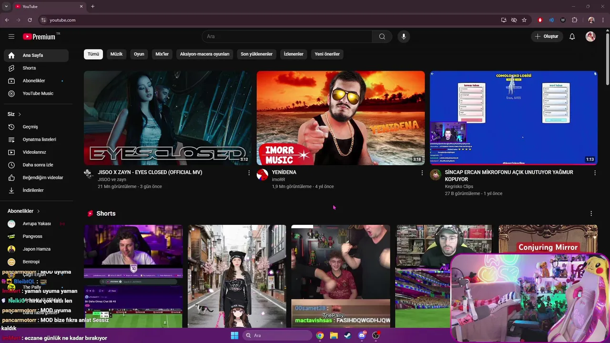The width and height of the screenshot is (610, 343).
Task: Expand the Siz section chevron
Action: [20, 114]
